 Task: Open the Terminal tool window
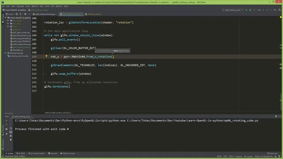(53, 153)
